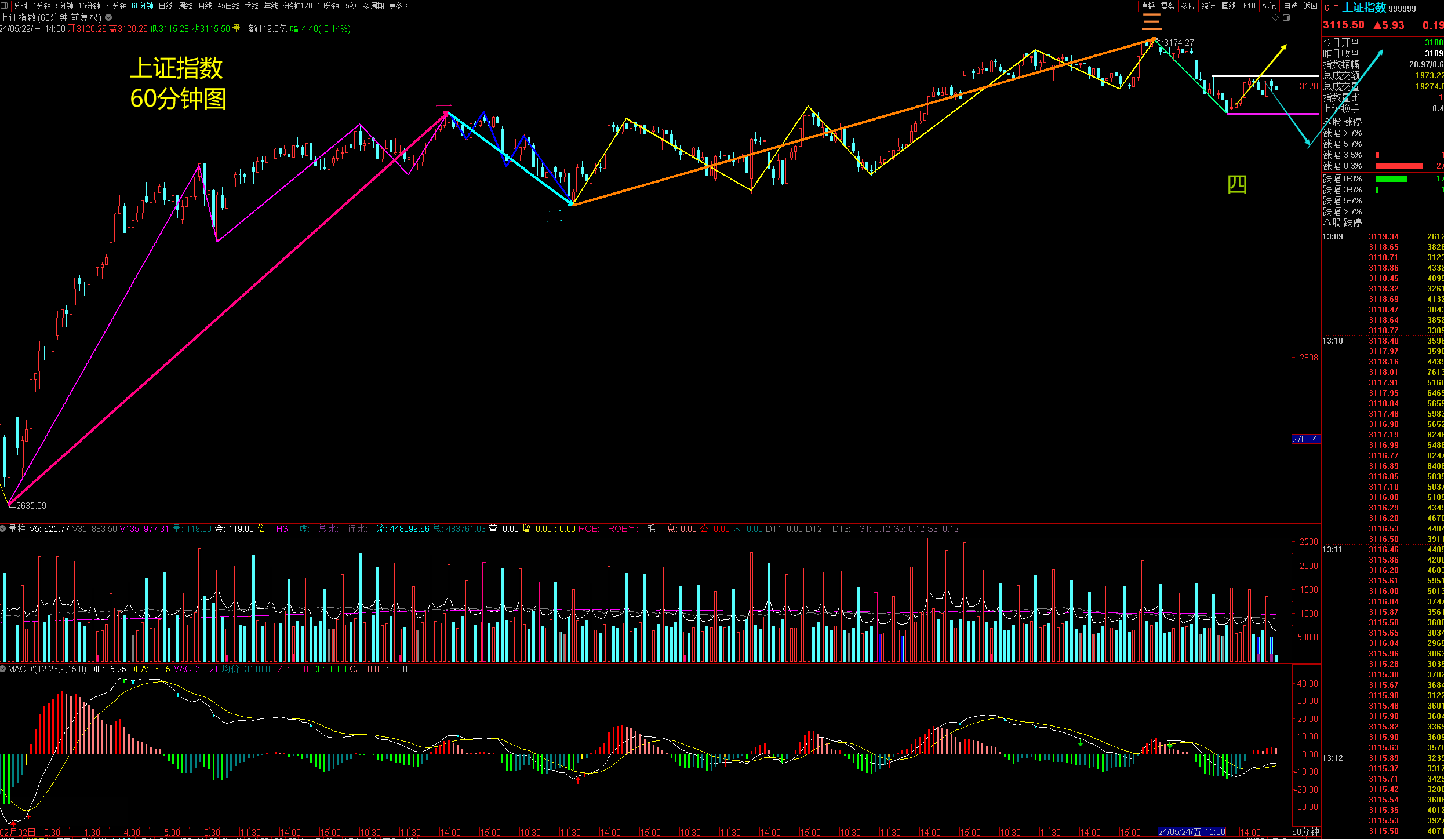This screenshot has height=839, width=1444.
Task: Toggle the right panel icon near the diamond
Action: pyautogui.click(x=1286, y=18)
